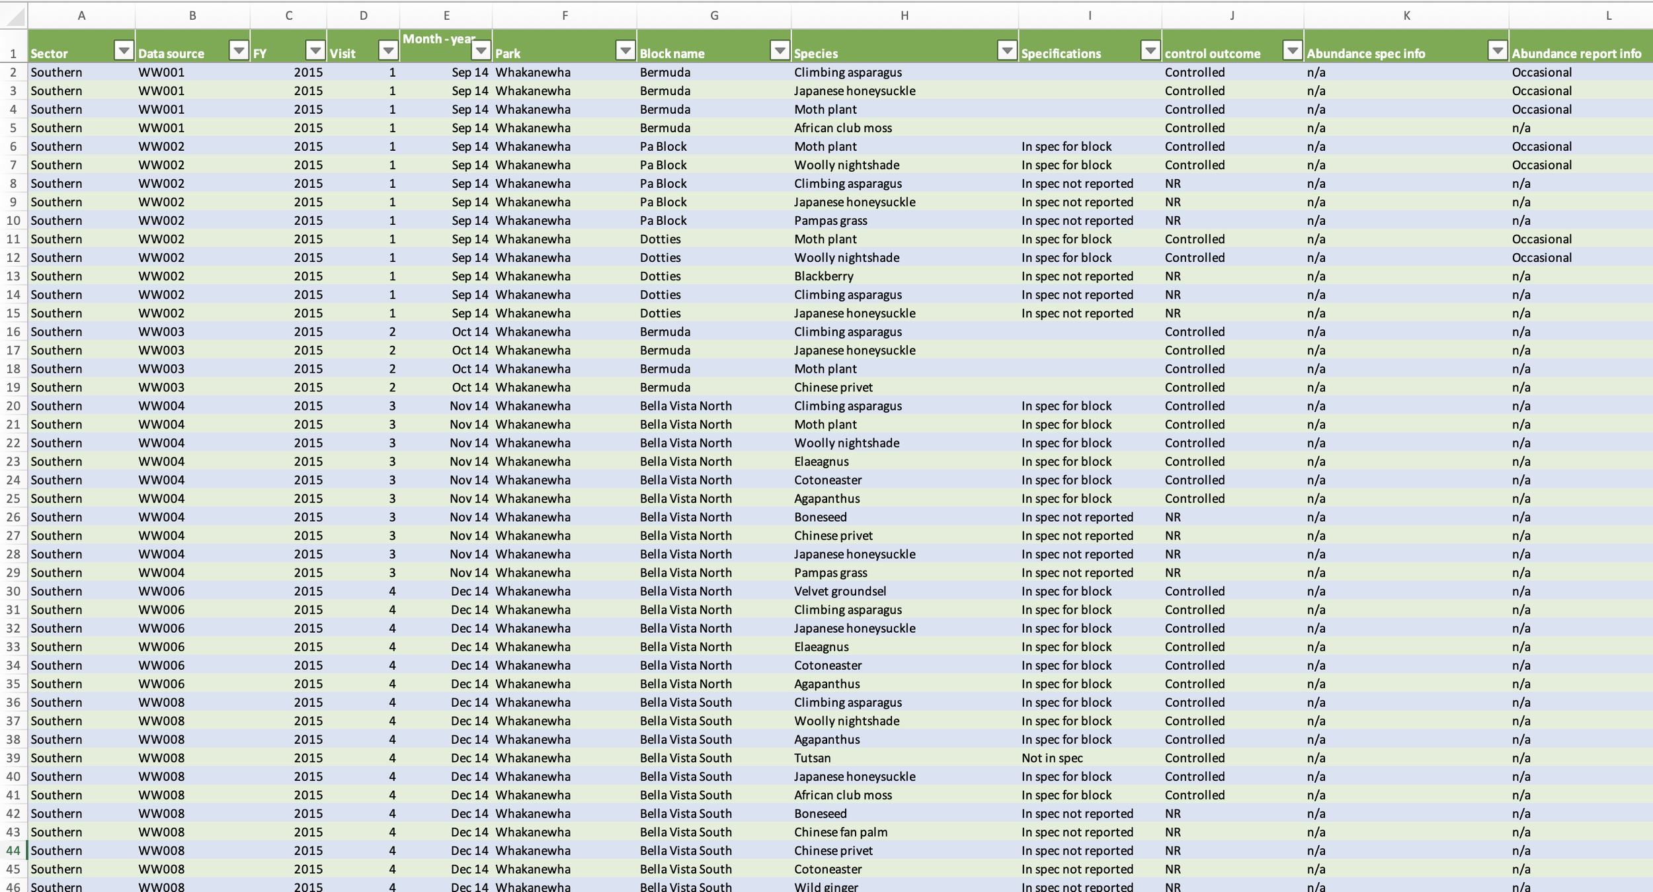Select column K header

click(1406, 15)
